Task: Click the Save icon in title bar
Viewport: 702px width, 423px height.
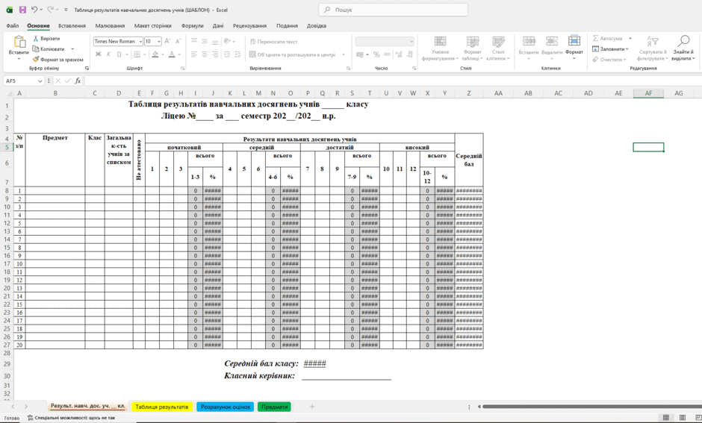Action: 22,10
